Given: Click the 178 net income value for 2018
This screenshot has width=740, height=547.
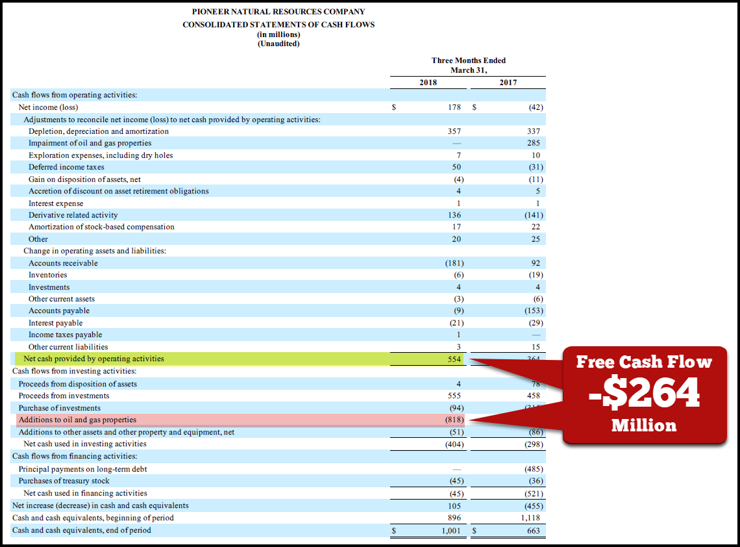Looking at the screenshot, I should (454, 107).
